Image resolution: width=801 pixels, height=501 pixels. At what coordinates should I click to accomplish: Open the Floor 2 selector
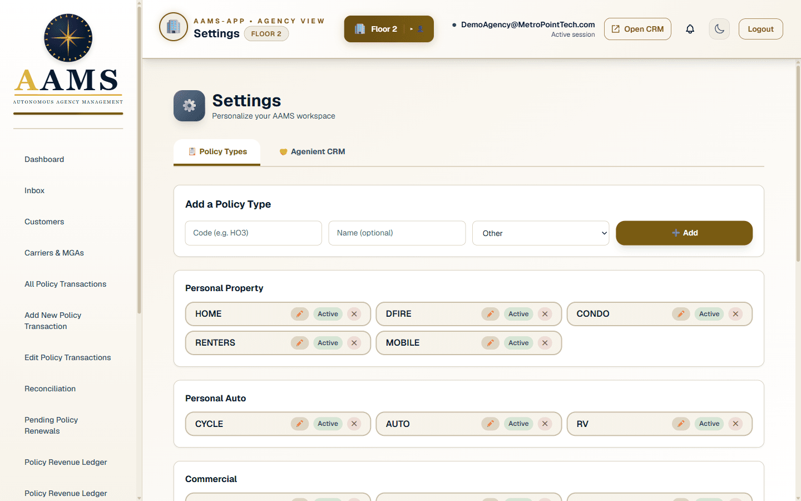point(389,29)
